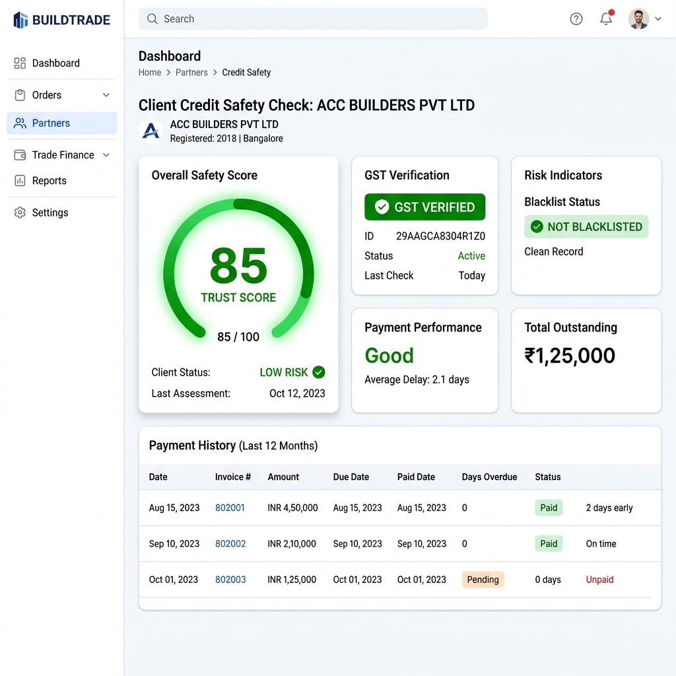
Task: Click the GST ID 29AAGCA8304R1Z0
Action: pyautogui.click(x=440, y=236)
